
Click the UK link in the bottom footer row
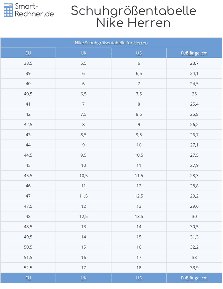tap(84, 278)
